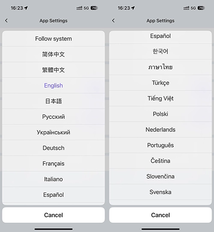Screen dimensions: 214x232
Task: Select Український language
Action: tap(53, 132)
